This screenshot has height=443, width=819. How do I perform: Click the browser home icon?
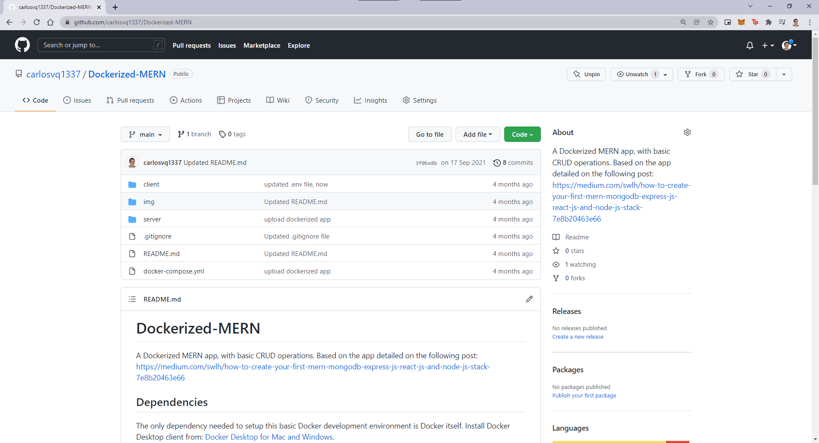(x=50, y=22)
